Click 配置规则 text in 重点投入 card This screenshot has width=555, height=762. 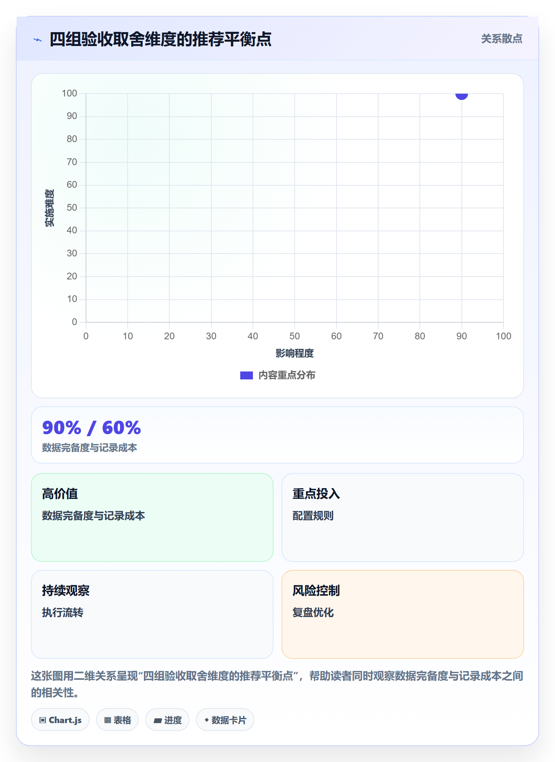313,516
